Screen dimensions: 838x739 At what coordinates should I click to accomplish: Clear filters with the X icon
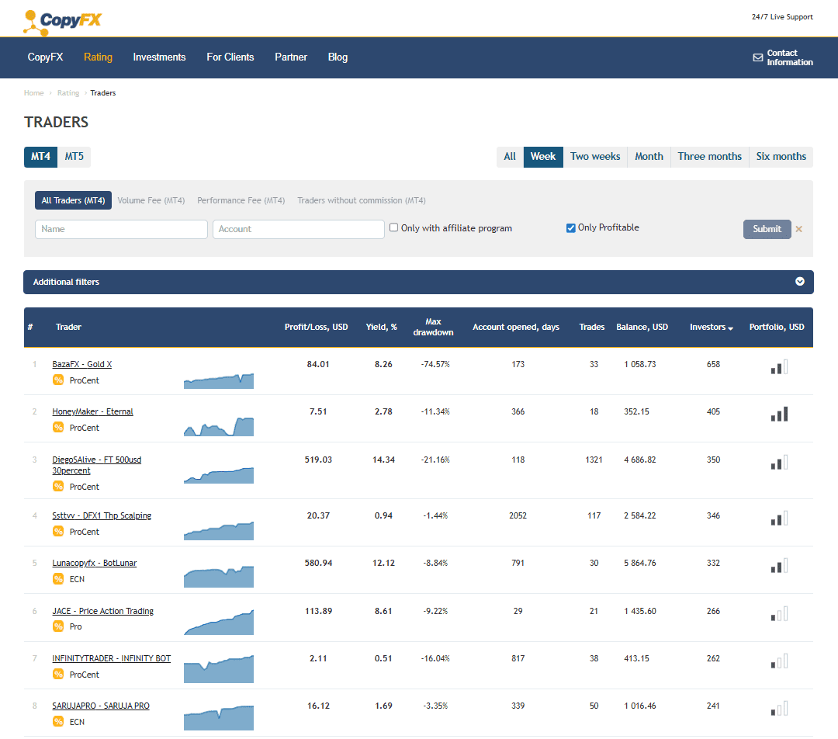[799, 229]
